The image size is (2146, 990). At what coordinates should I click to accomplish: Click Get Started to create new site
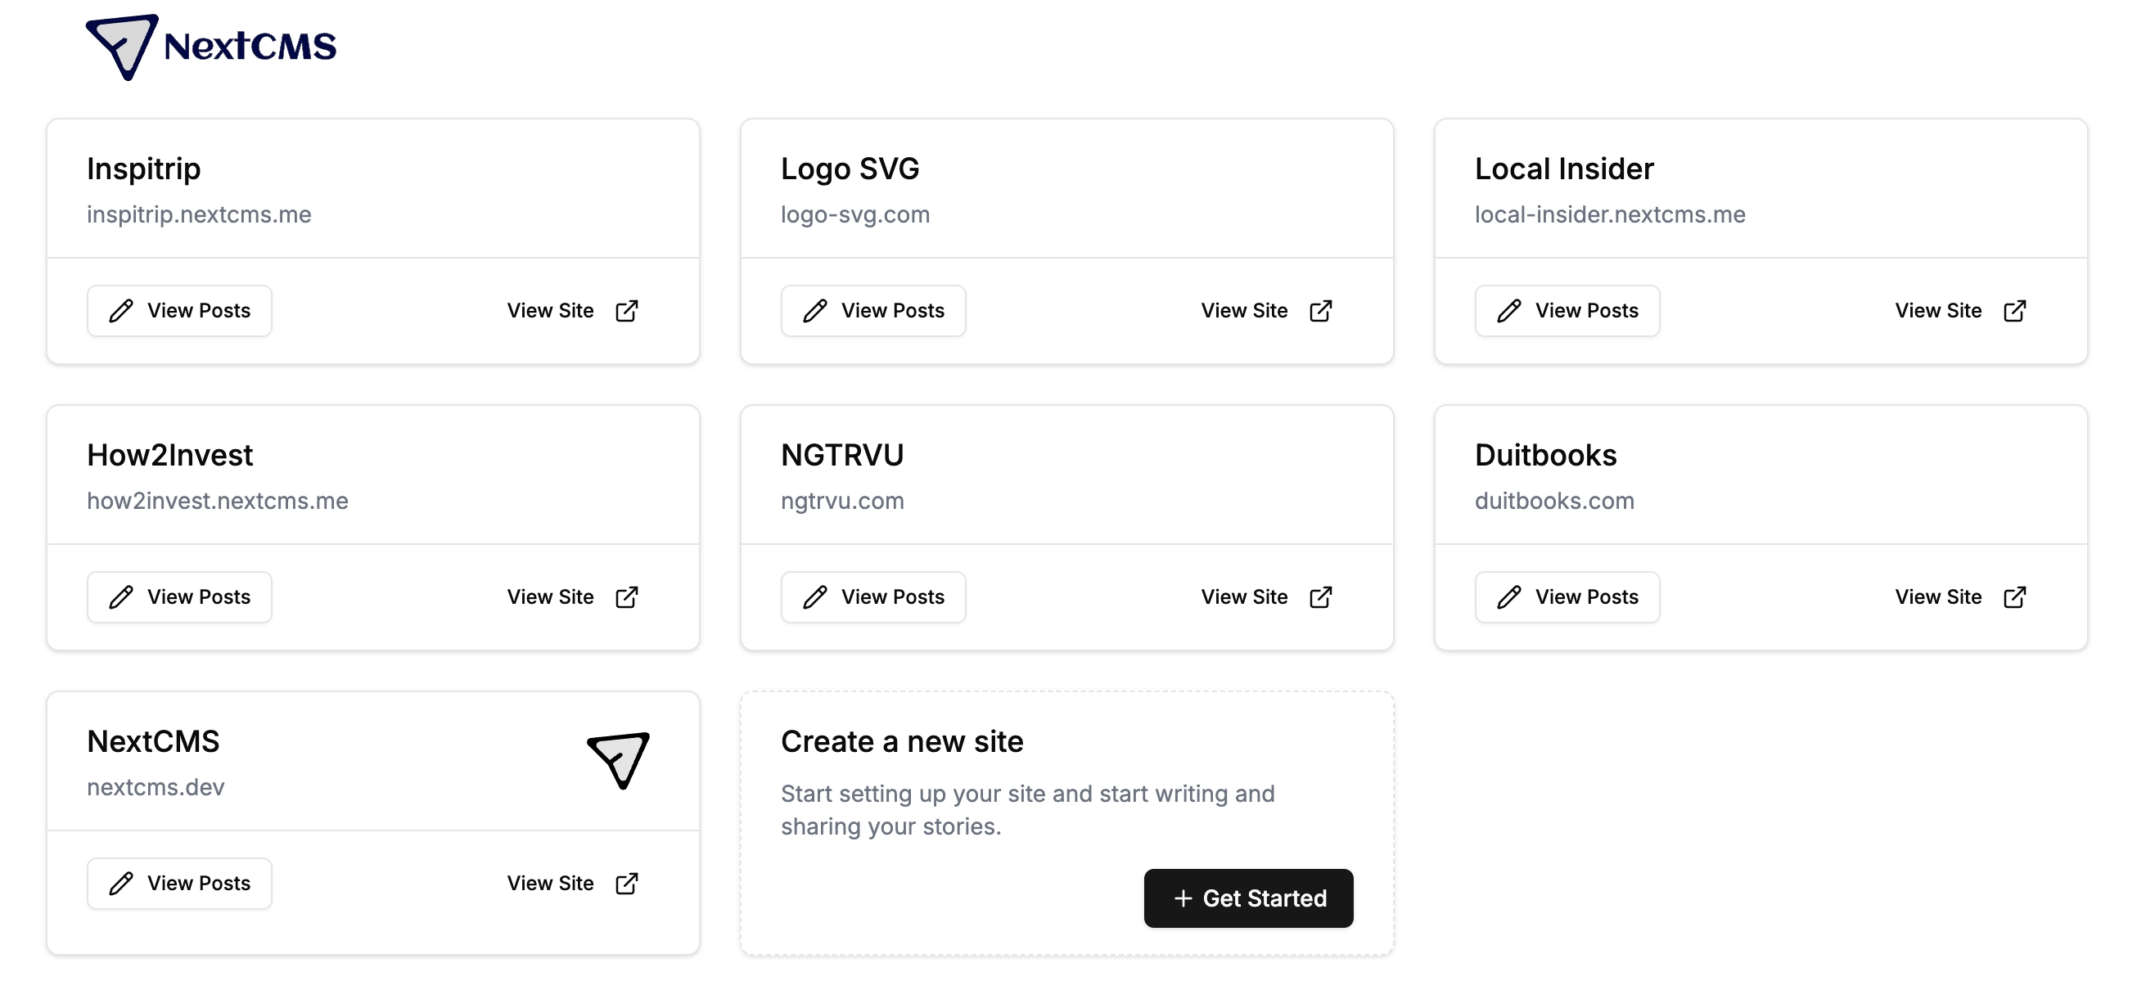[1248, 898]
